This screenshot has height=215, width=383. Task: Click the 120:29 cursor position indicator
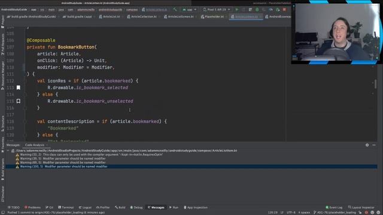tap(273, 213)
